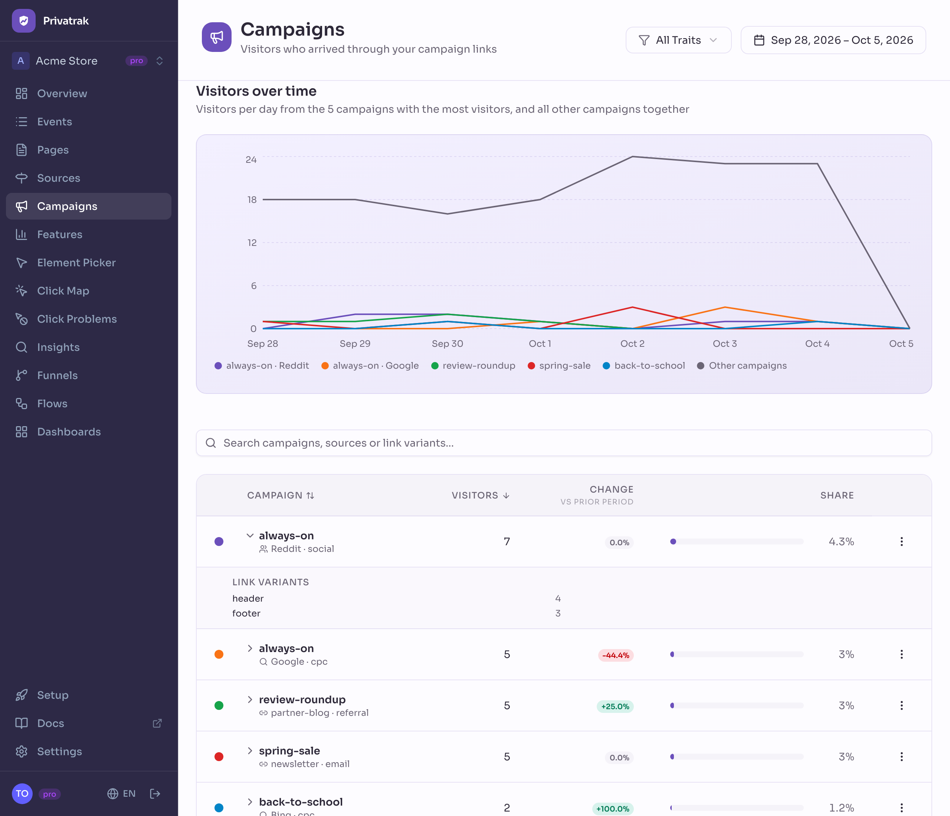Open Docs via the external link icon
Viewport: 950px width, 816px height.
pyautogui.click(x=157, y=723)
